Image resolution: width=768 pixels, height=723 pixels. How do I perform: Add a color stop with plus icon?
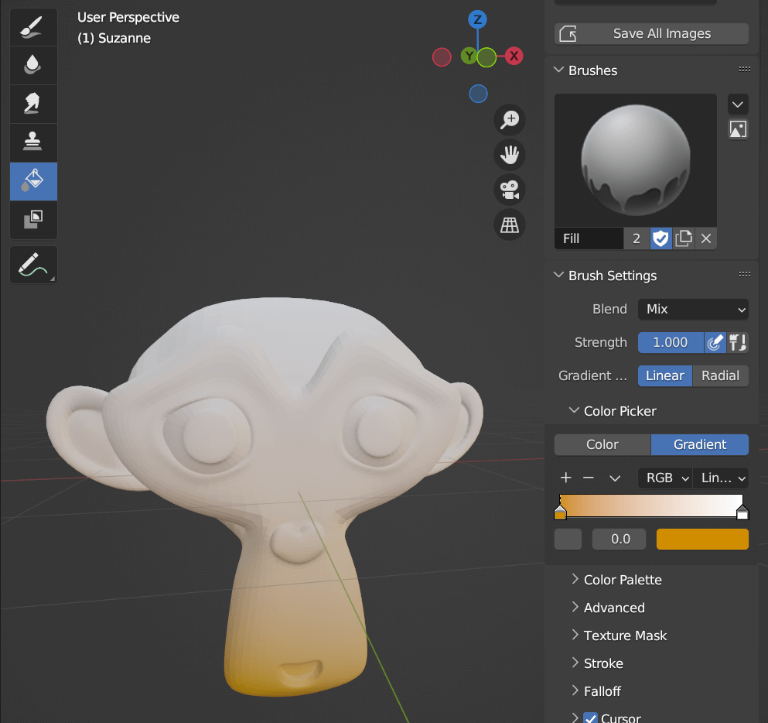pos(565,478)
